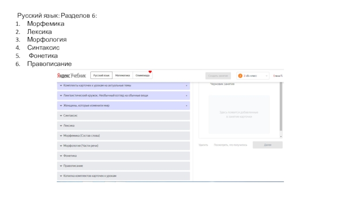This screenshot has height=199, width=354.
Task: Switch to the Русский язык tab
Action: tap(101, 76)
